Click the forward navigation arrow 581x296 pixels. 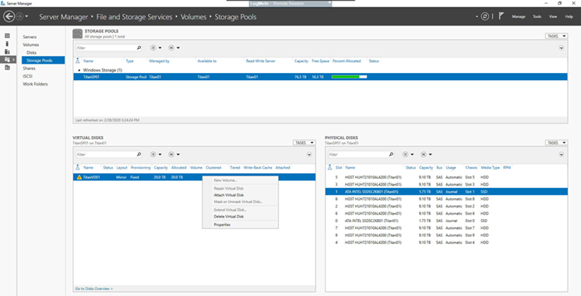[x=20, y=16]
